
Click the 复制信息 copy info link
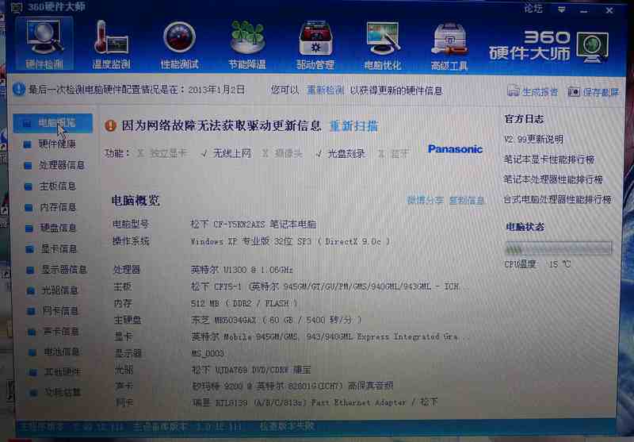tap(467, 201)
